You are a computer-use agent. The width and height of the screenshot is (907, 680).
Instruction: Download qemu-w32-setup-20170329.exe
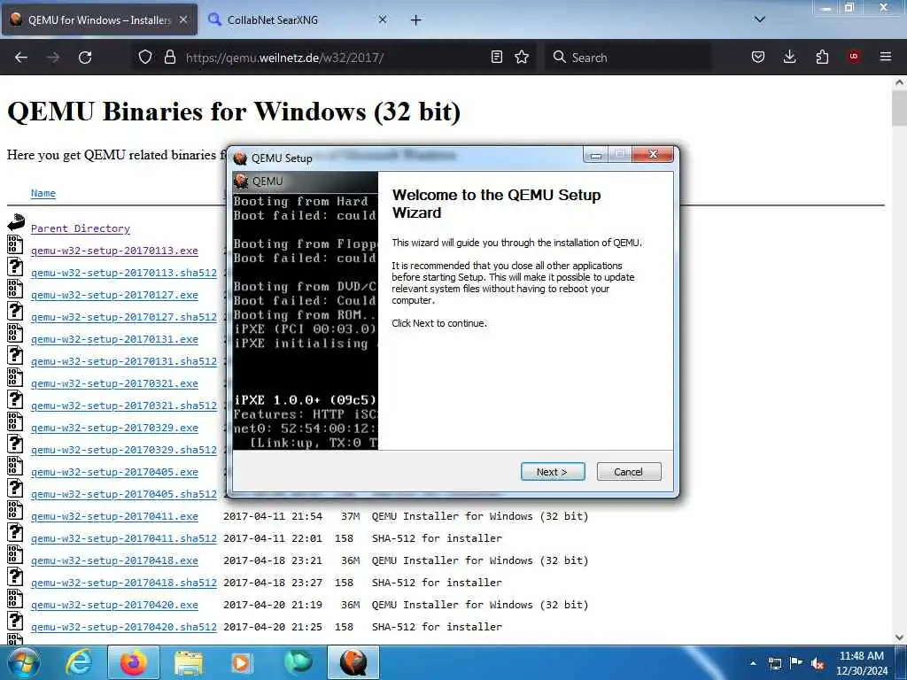click(x=114, y=428)
